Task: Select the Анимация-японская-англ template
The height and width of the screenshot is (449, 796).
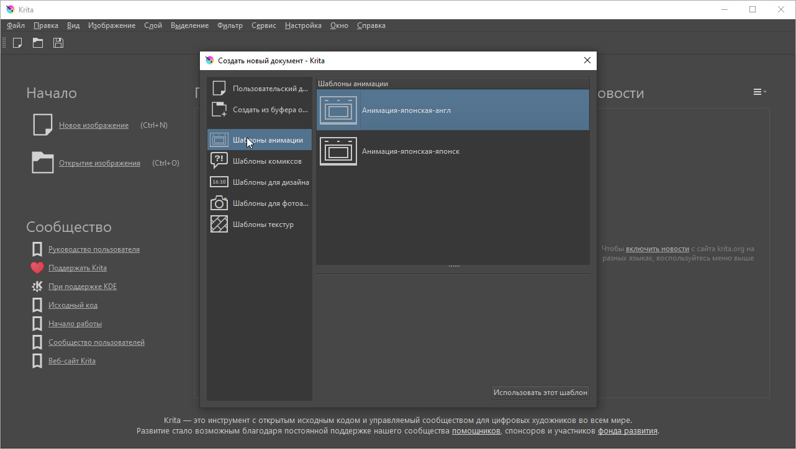Action: 406,110
